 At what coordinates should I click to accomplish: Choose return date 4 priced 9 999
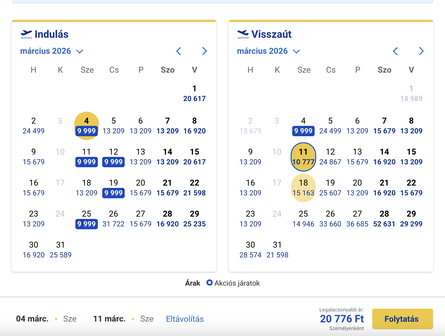pyautogui.click(x=303, y=126)
